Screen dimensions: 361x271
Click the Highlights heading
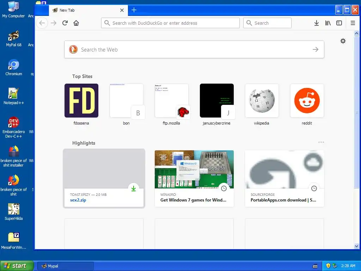click(x=84, y=143)
